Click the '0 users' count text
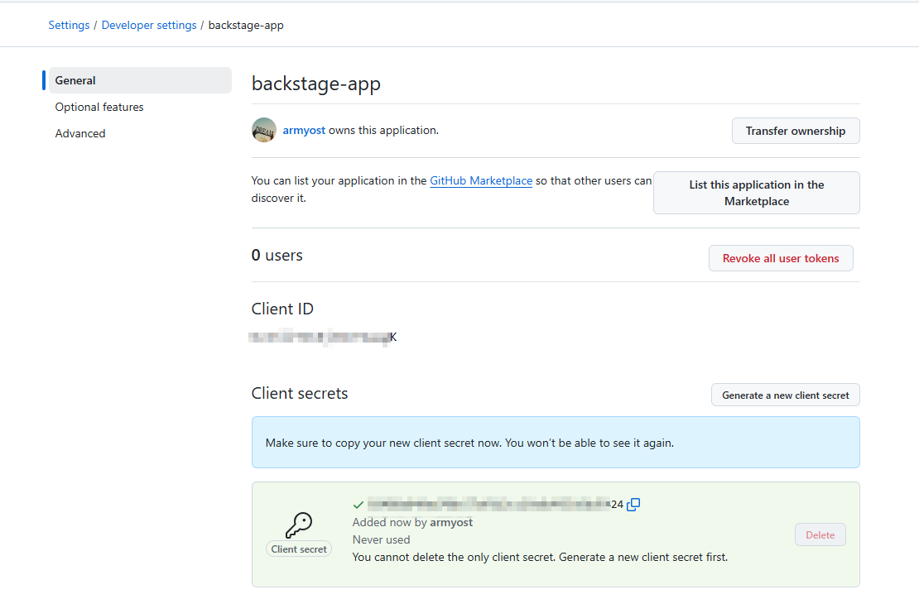Viewport: 919px width, 599px height. point(277,256)
